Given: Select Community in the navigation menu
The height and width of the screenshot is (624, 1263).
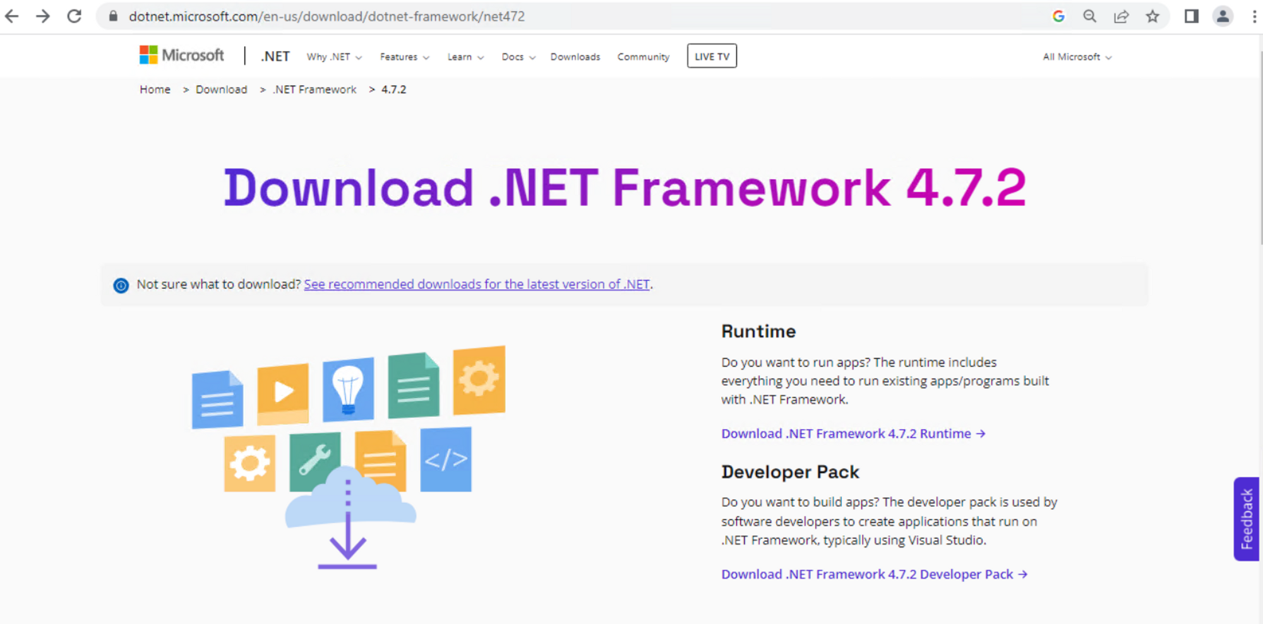Looking at the screenshot, I should (x=643, y=56).
